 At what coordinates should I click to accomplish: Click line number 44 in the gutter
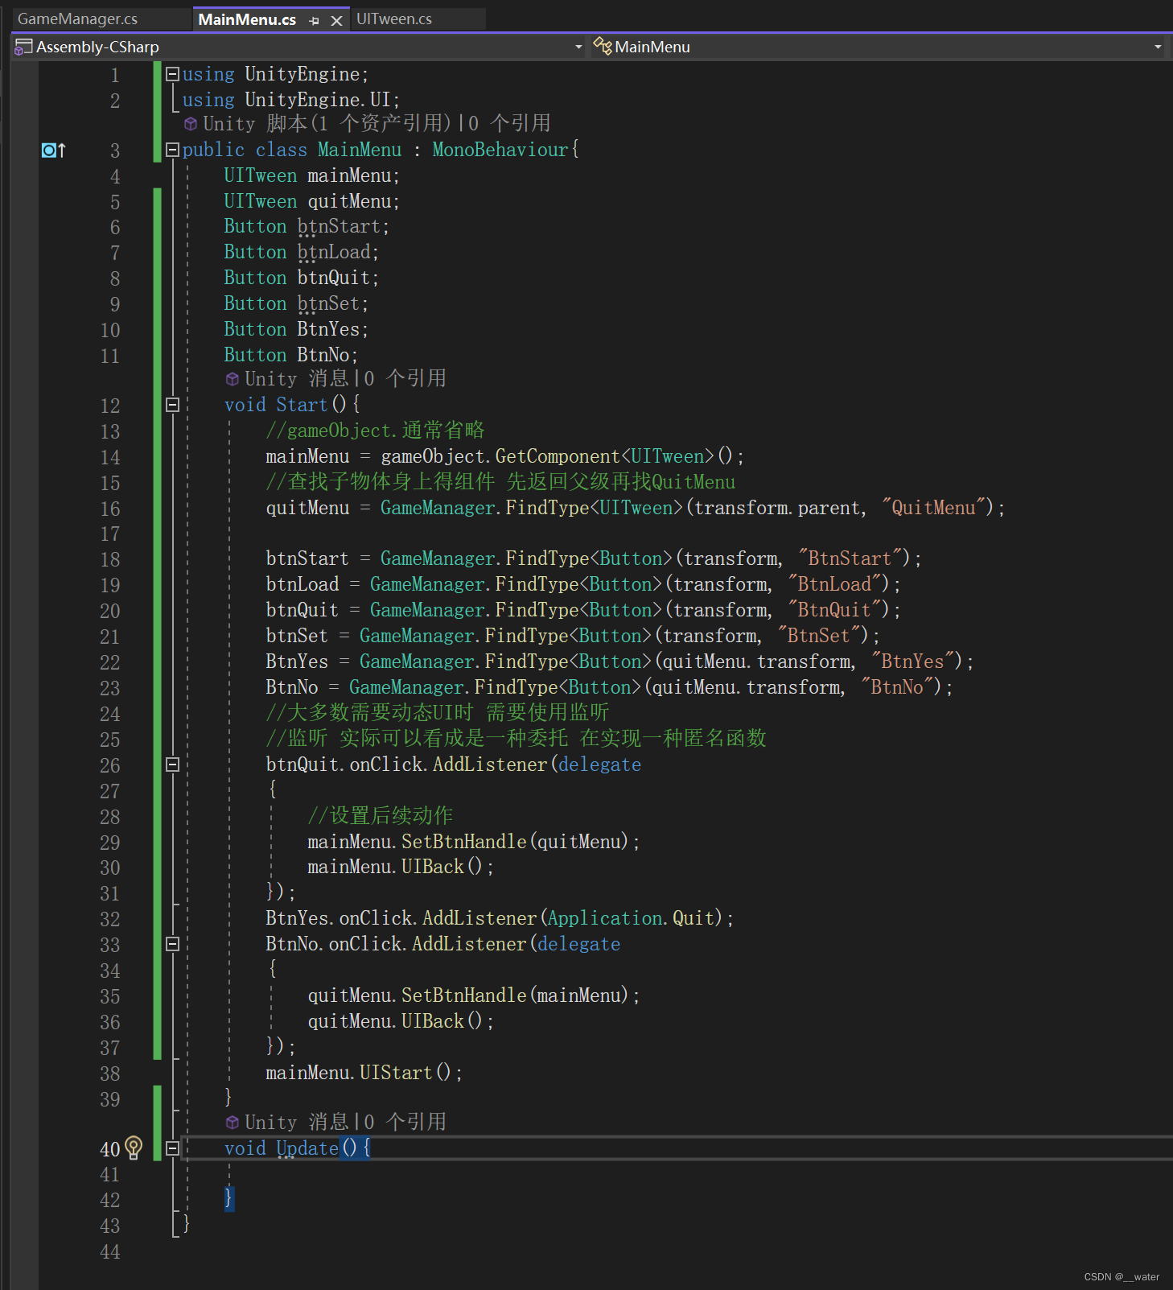[110, 1252]
